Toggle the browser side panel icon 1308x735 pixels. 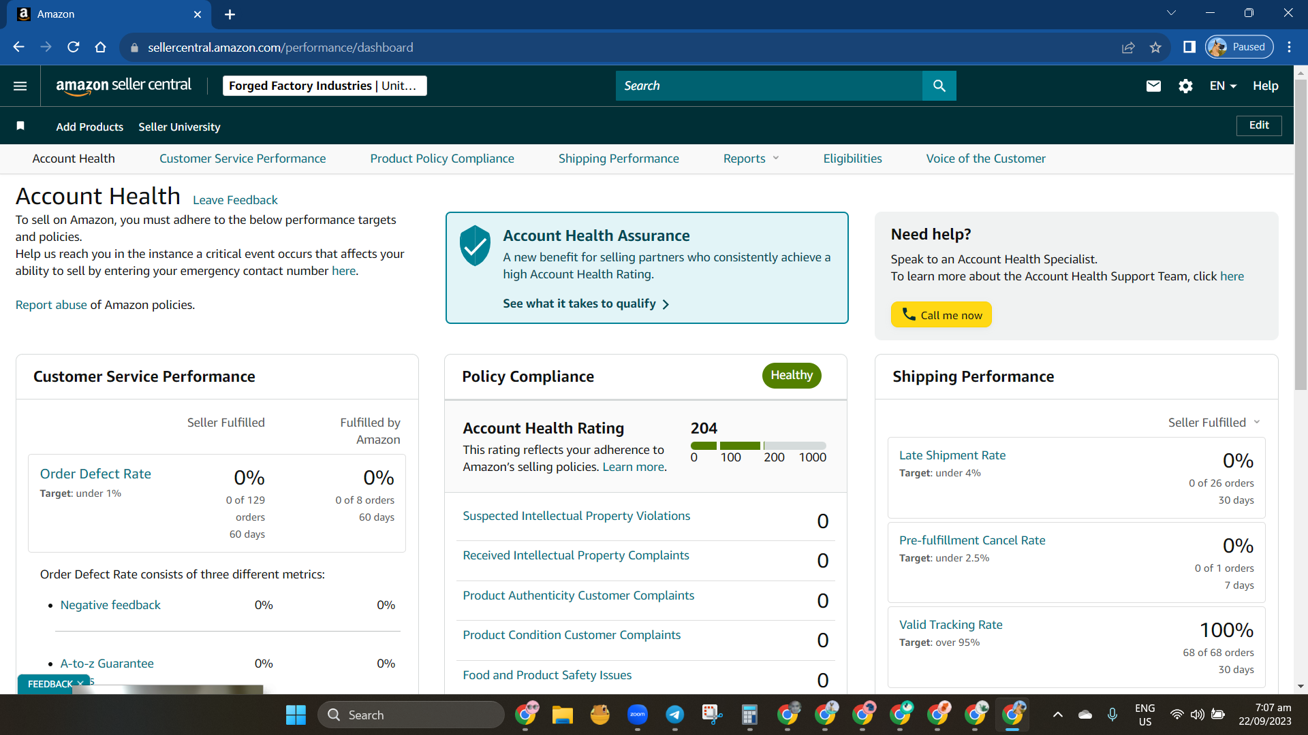click(x=1189, y=47)
